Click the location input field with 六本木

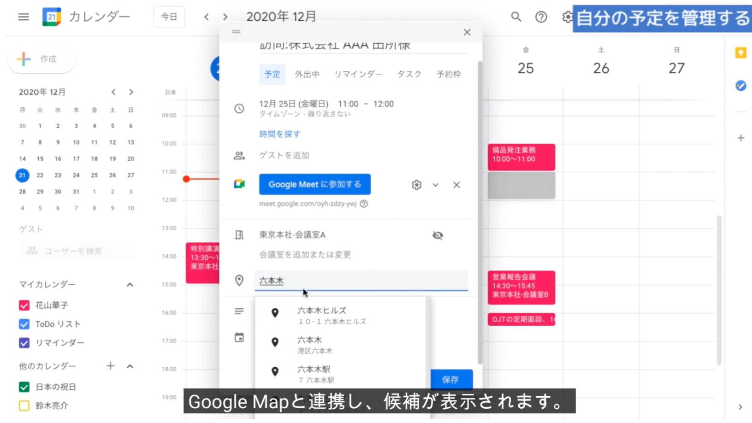click(361, 281)
